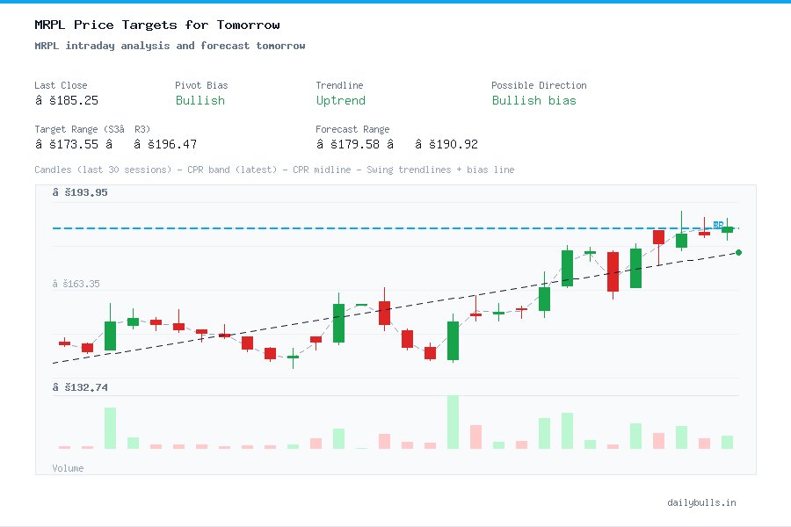
Task: Toggle the Bullish pivot bias indicator
Action: point(200,101)
